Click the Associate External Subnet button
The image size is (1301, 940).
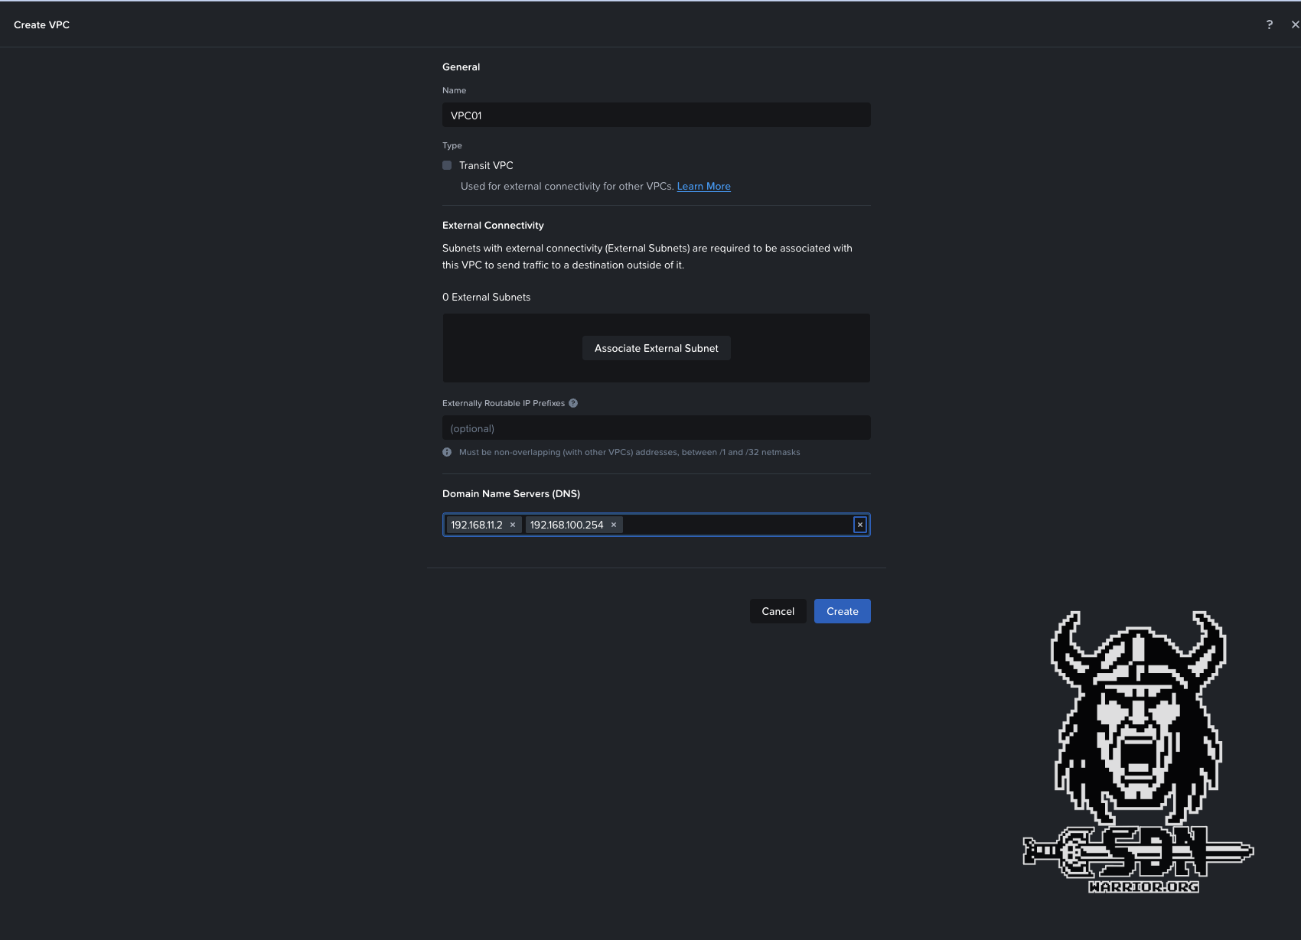click(x=656, y=348)
